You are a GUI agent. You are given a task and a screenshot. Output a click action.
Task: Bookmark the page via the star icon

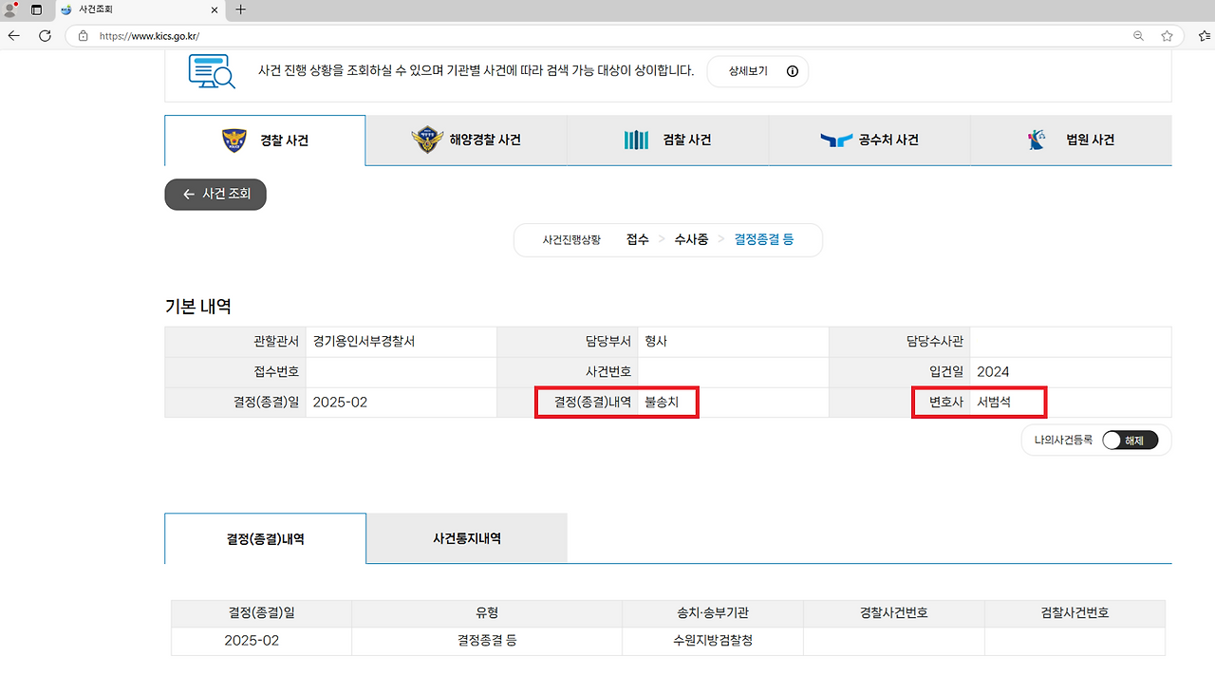coord(1167,35)
